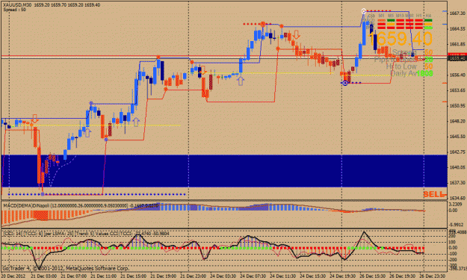This screenshot has width=467, height=280.
Task: Click the M5 column green signal bar
Action: click(x=391, y=20)
